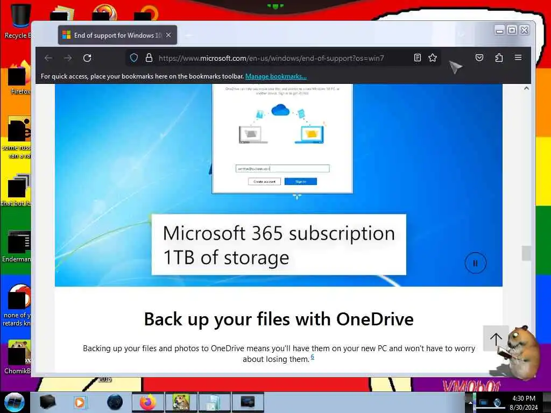
Task: Open footnote 6 link
Action: [313, 357]
